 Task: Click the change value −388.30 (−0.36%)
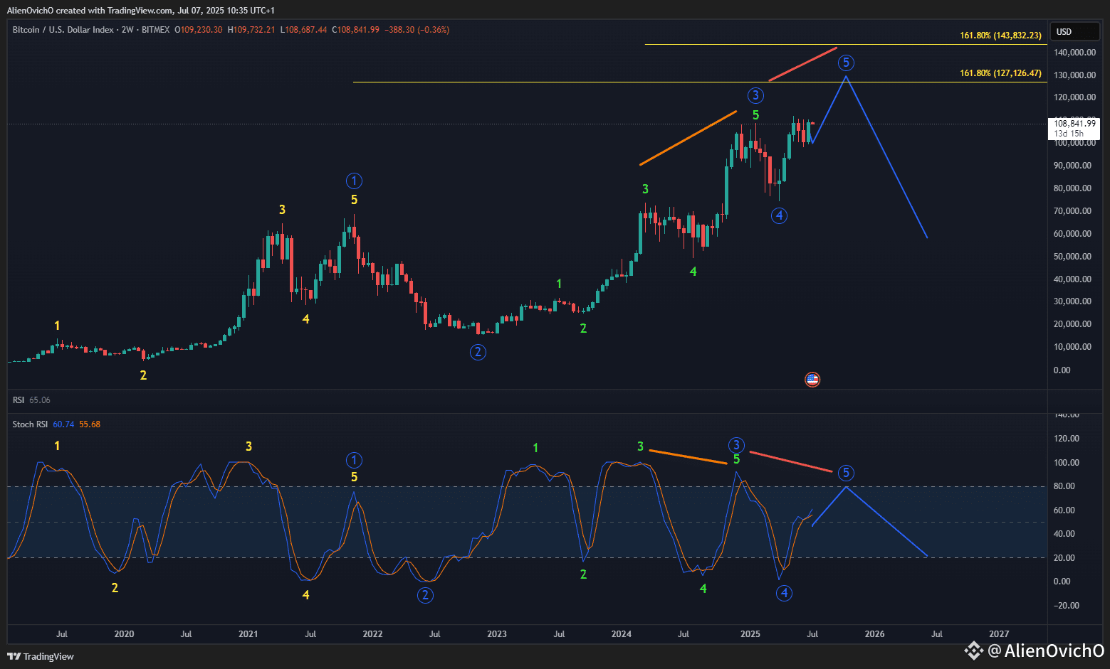(417, 30)
